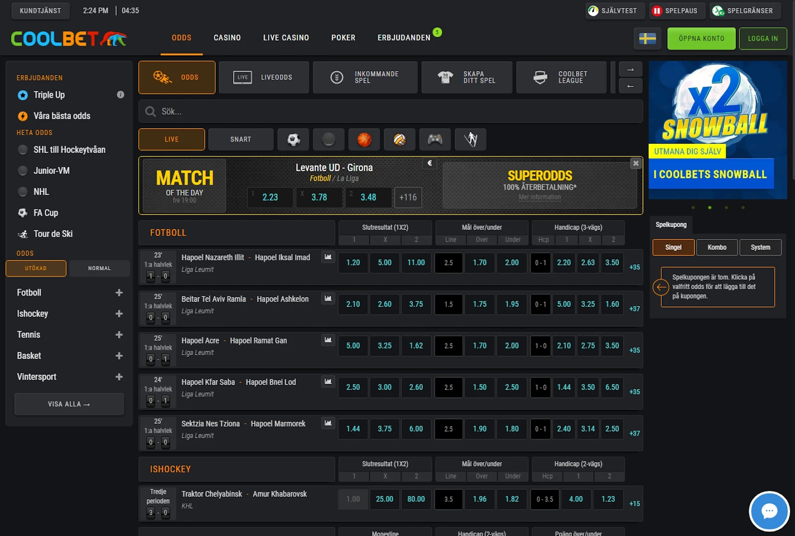Click the euro cashout icon on Match of the Day

click(430, 163)
